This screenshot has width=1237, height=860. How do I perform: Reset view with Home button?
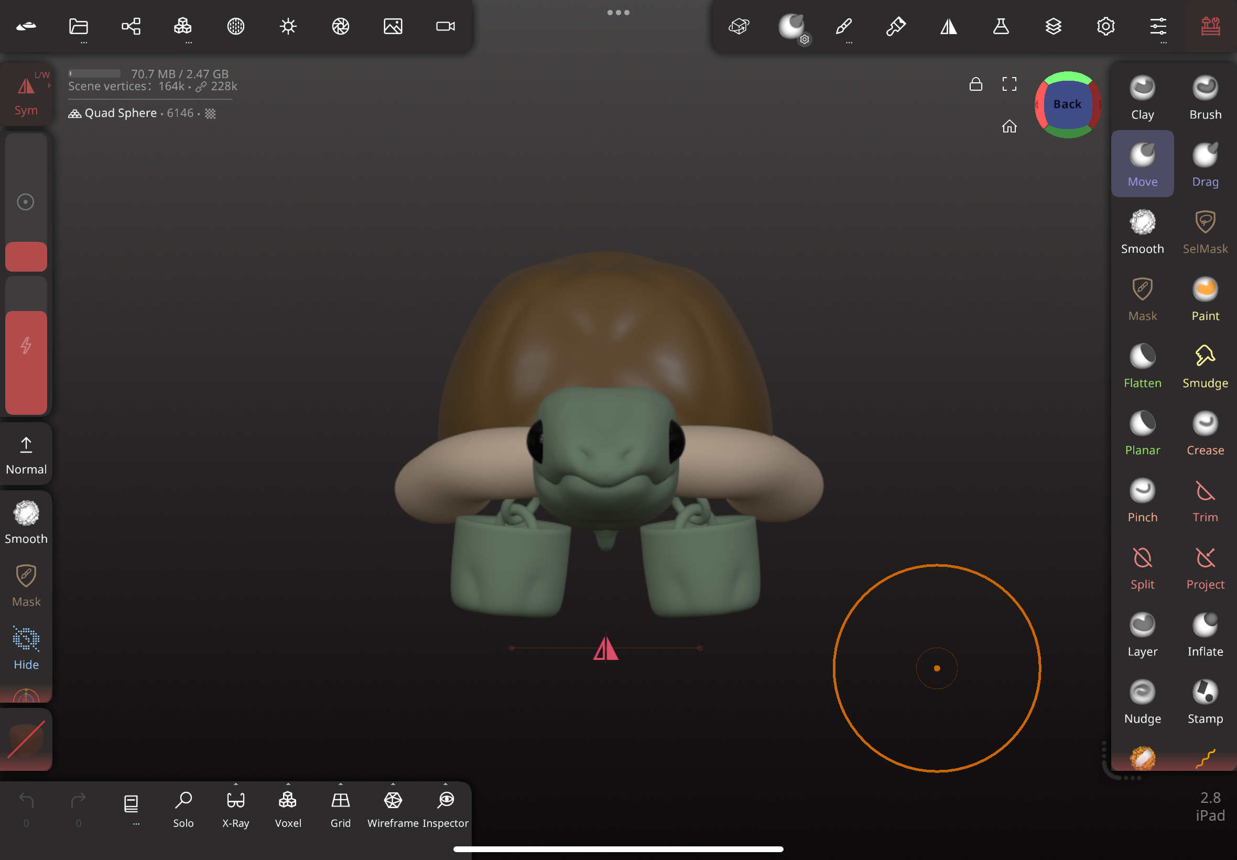[1009, 126]
